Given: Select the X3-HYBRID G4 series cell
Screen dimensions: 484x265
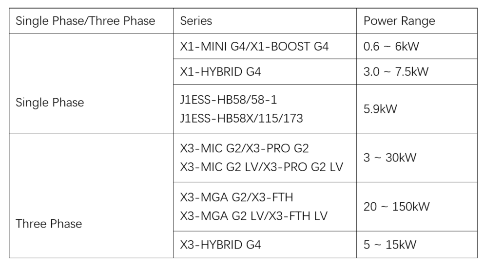Looking at the screenshot, I should pos(220,245).
